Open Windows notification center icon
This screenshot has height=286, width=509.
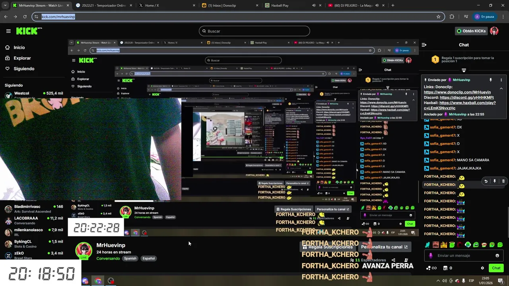(x=501, y=281)
